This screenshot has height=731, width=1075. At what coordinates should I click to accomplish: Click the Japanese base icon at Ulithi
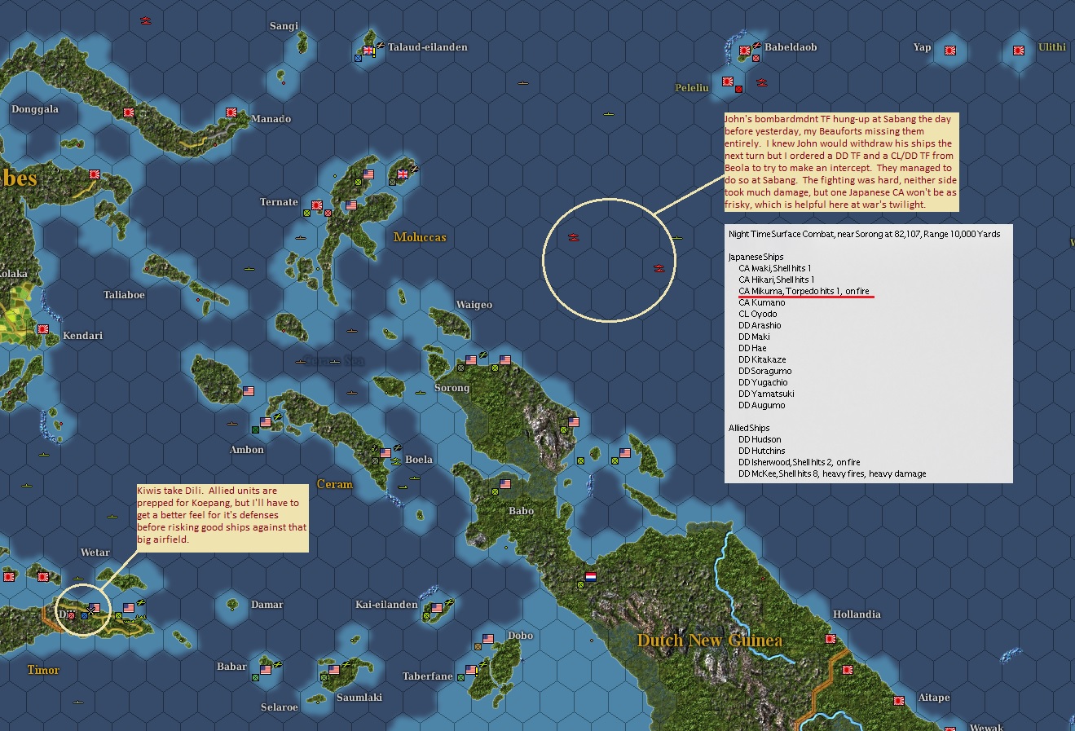click(x=1017, y=50)
